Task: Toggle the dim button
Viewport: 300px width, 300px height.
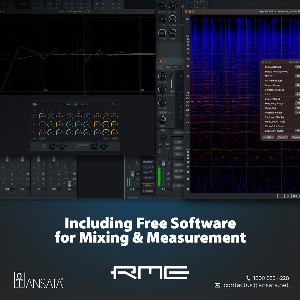Action: tap(179, 142)
